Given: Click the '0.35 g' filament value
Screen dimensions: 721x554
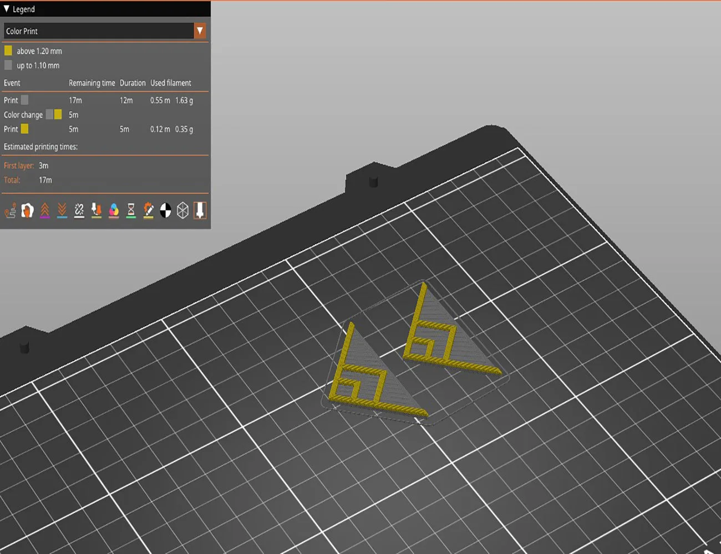Looking at the screenshot, I should point(184,129).
